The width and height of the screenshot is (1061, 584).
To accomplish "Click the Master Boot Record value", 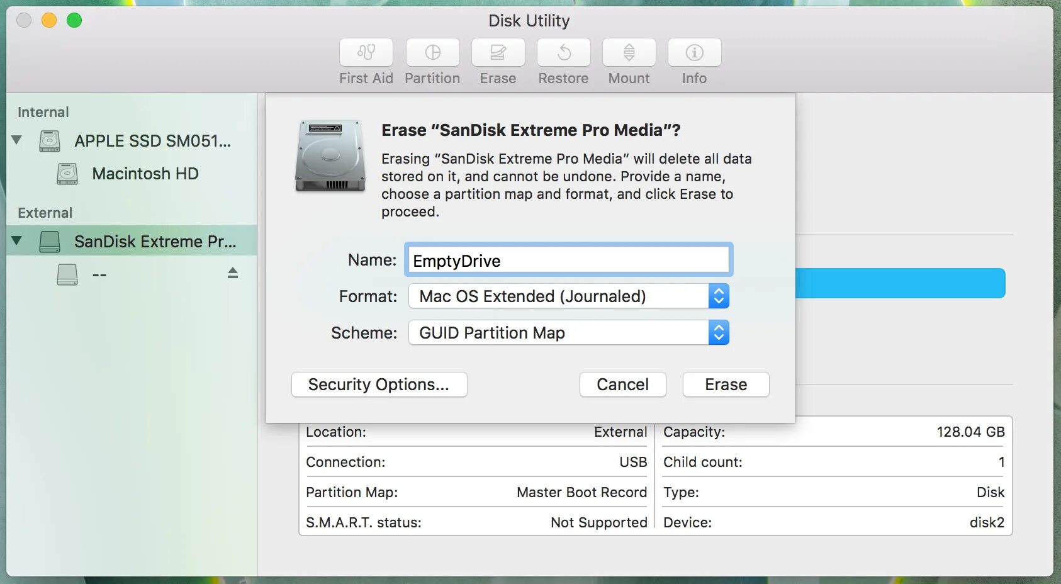I will [582, 492].
